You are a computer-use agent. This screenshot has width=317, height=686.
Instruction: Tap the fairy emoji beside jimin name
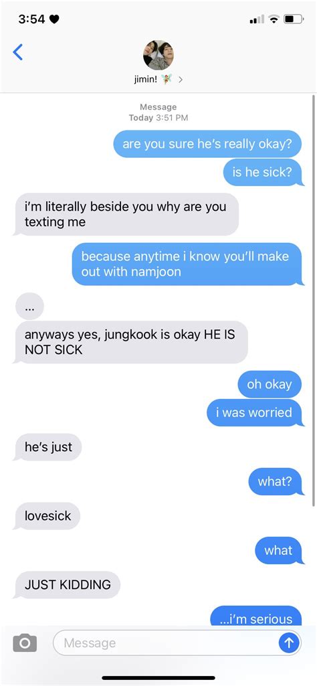(x=166, y=80)
